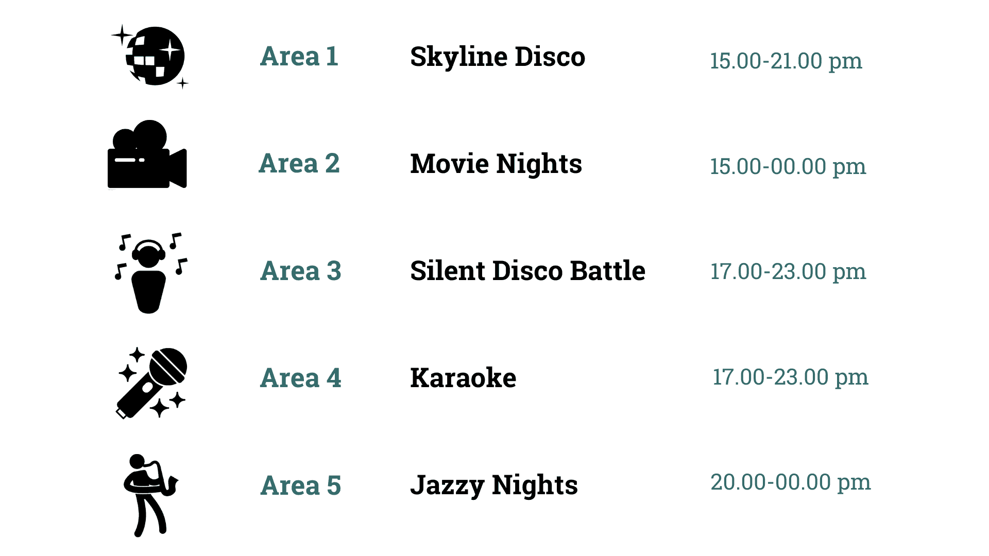The image size is (989, 556).
Task: Click the saxophone player icon
Action: (x=150, y=495)
